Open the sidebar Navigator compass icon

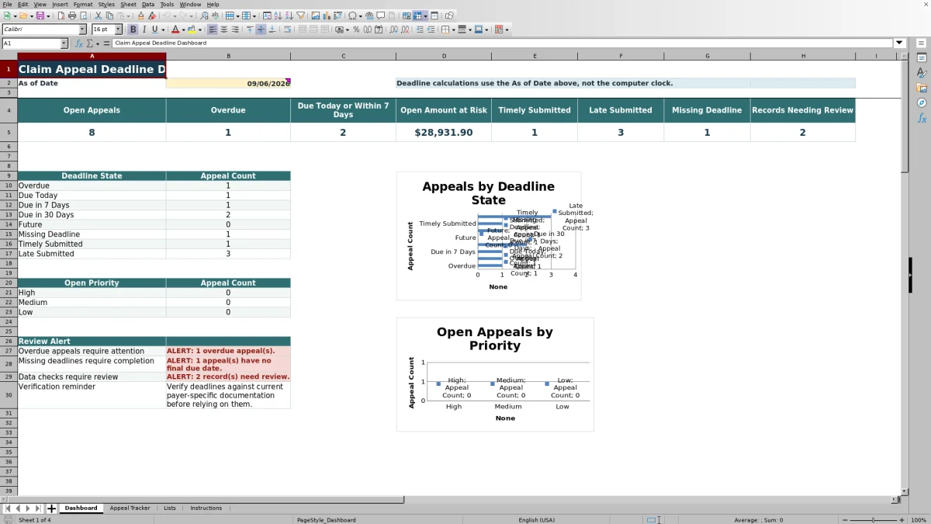[922, 102]
